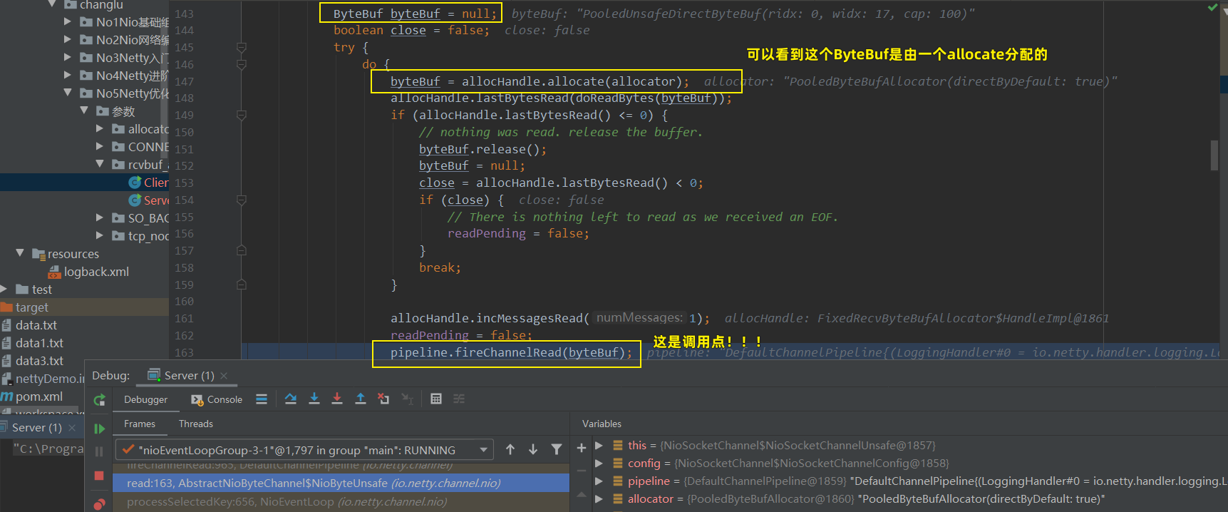Toggle code fold marker at line 154
This screenshot has height=512, width=1228.
pyautogui.click(x=242, y=200)
